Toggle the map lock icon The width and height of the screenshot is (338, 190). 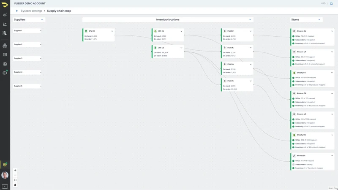tap(15, 185)
